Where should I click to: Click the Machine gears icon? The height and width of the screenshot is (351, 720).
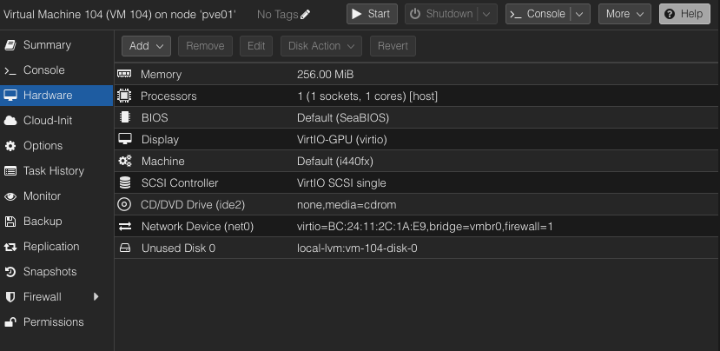click(x=124, y=162)
